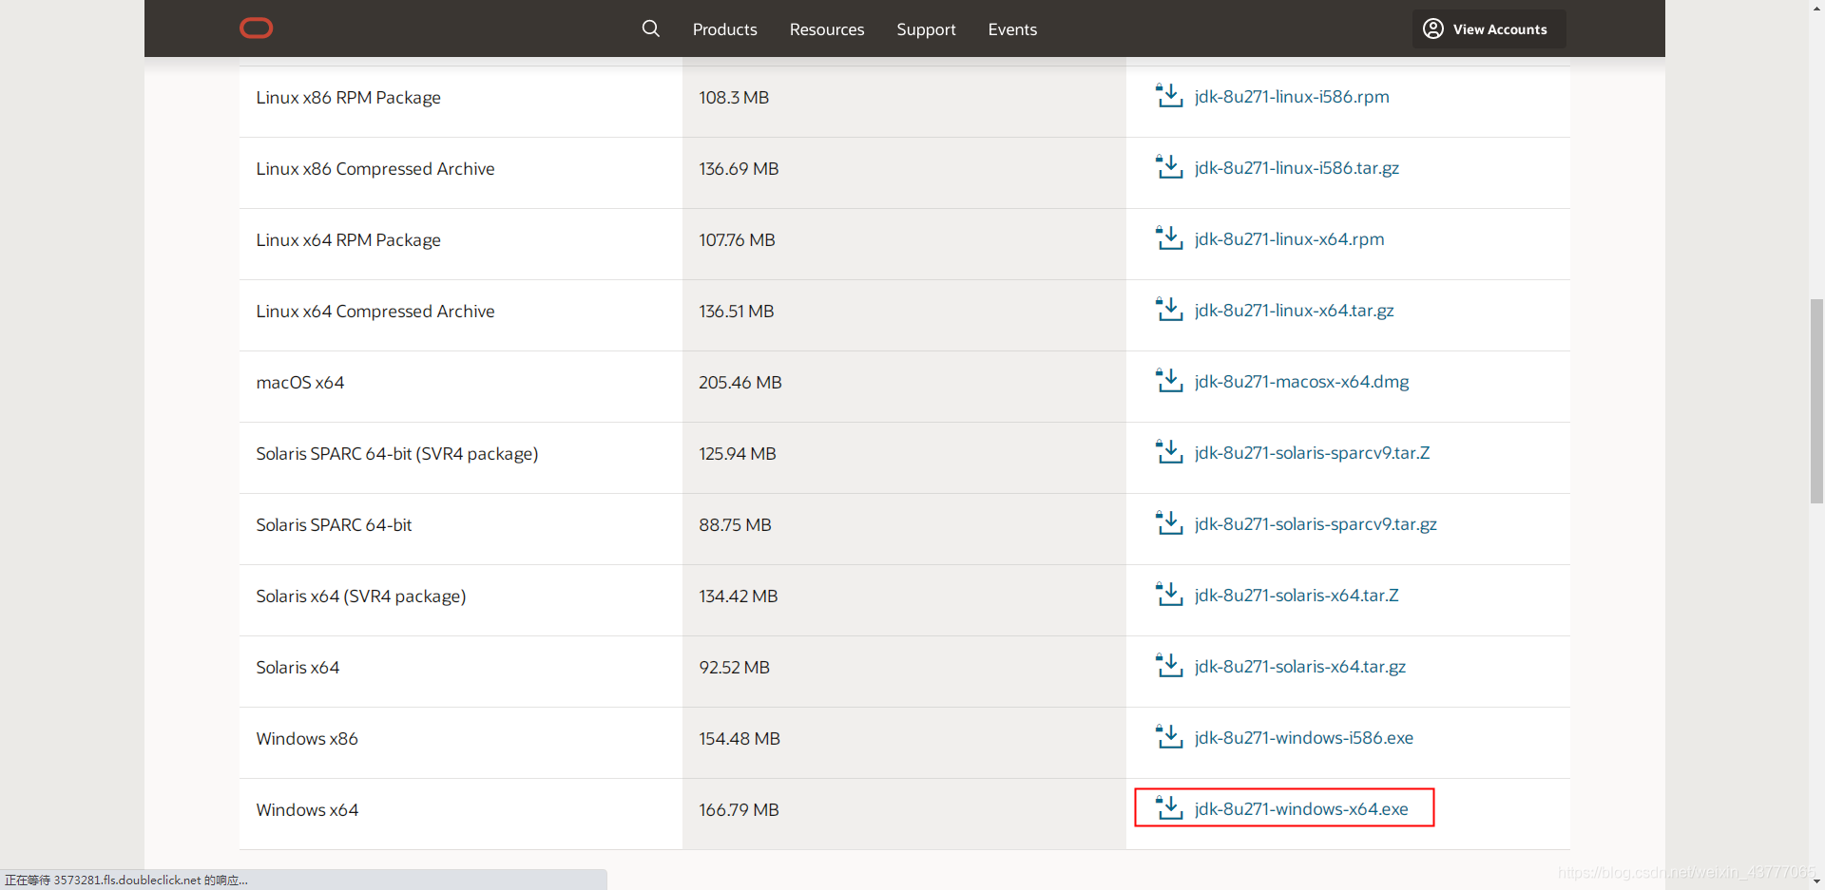This screenshot has height=890, width=1825.
Task: Select the Linux x64 RPM Package text
Action: pyautogui.click(x=348, y=240)
